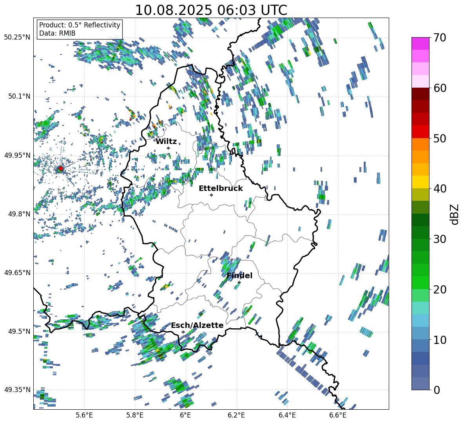Click the cross marker below Wiltz

(169, 148)
